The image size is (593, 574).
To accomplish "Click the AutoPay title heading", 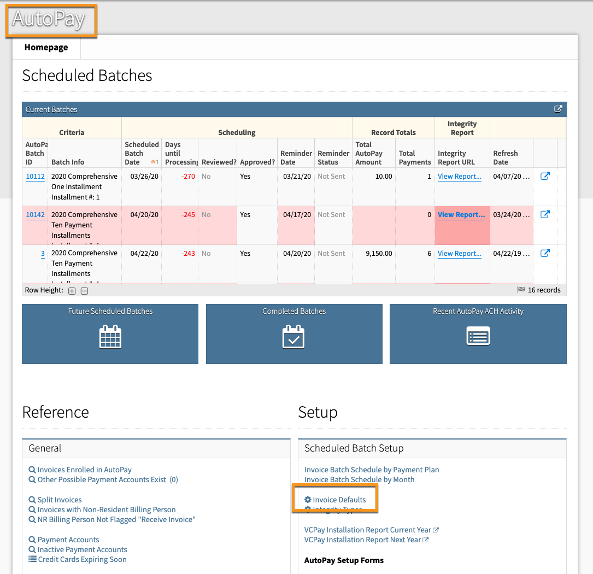I will 49,20.
